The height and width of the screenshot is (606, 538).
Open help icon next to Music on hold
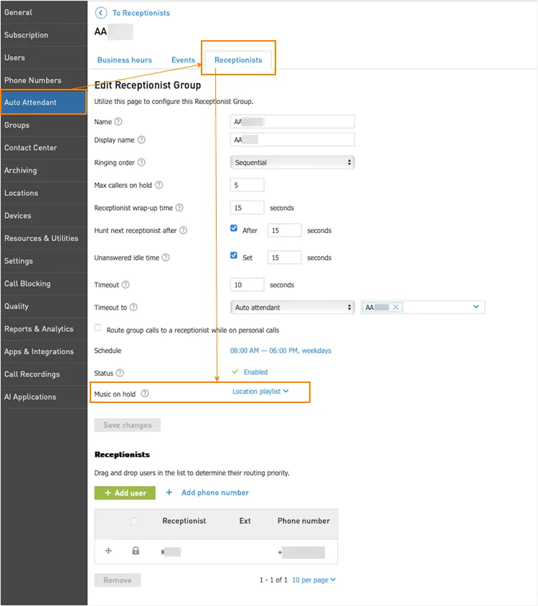[145, 394]
